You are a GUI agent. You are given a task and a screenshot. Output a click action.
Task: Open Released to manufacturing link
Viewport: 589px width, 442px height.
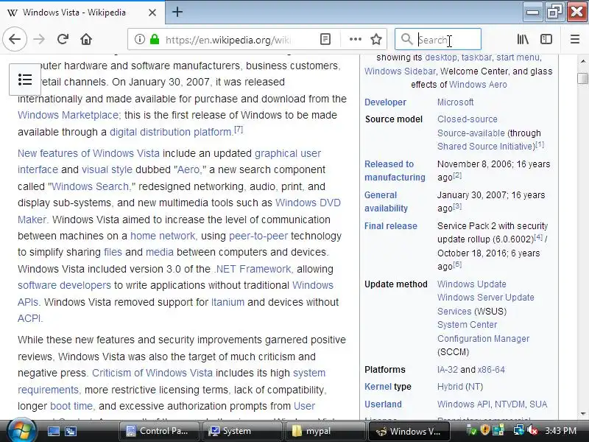click(x=395, y=171)
